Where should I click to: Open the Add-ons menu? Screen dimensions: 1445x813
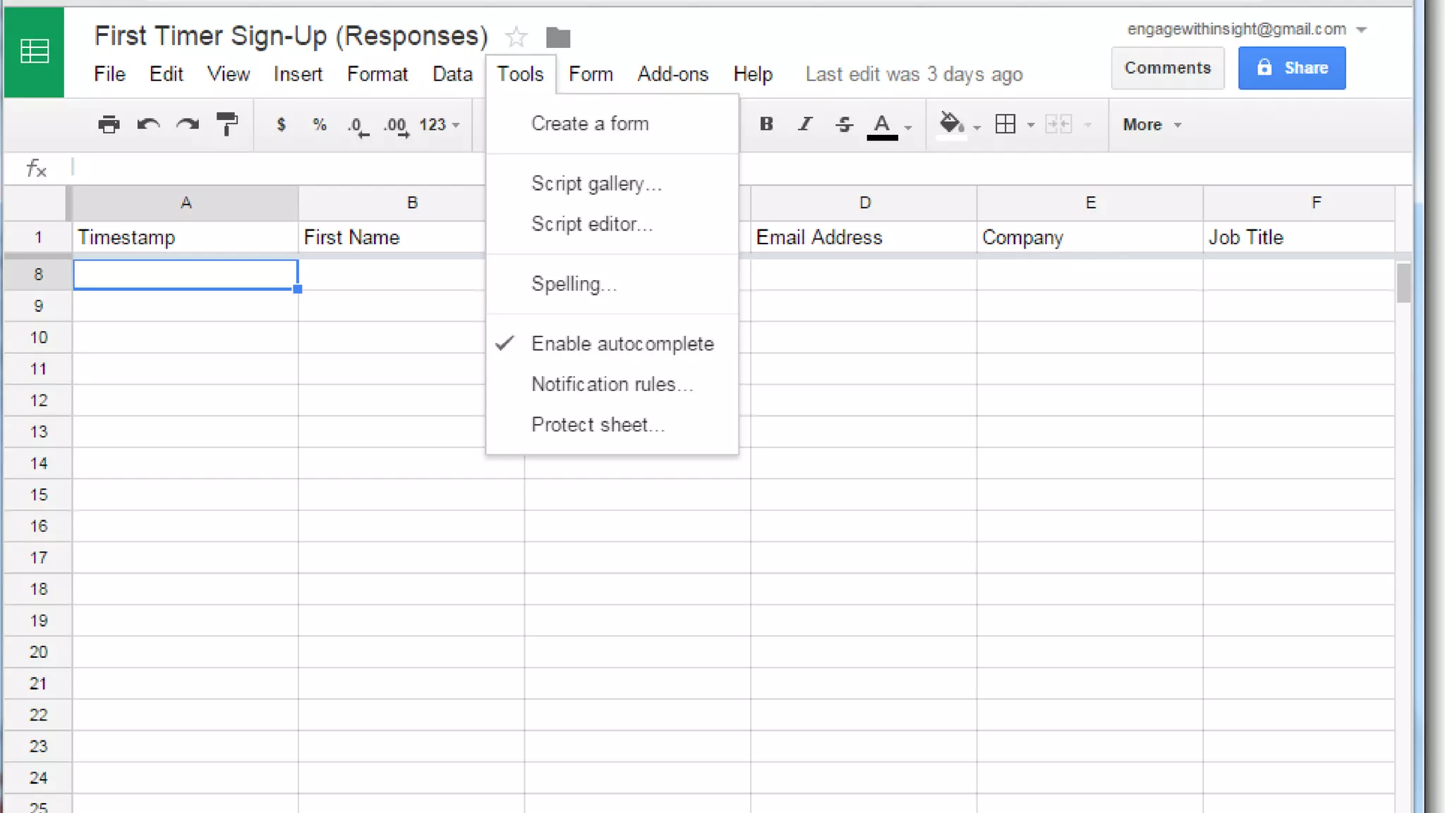pyautogui.click(x=672, y=74)
